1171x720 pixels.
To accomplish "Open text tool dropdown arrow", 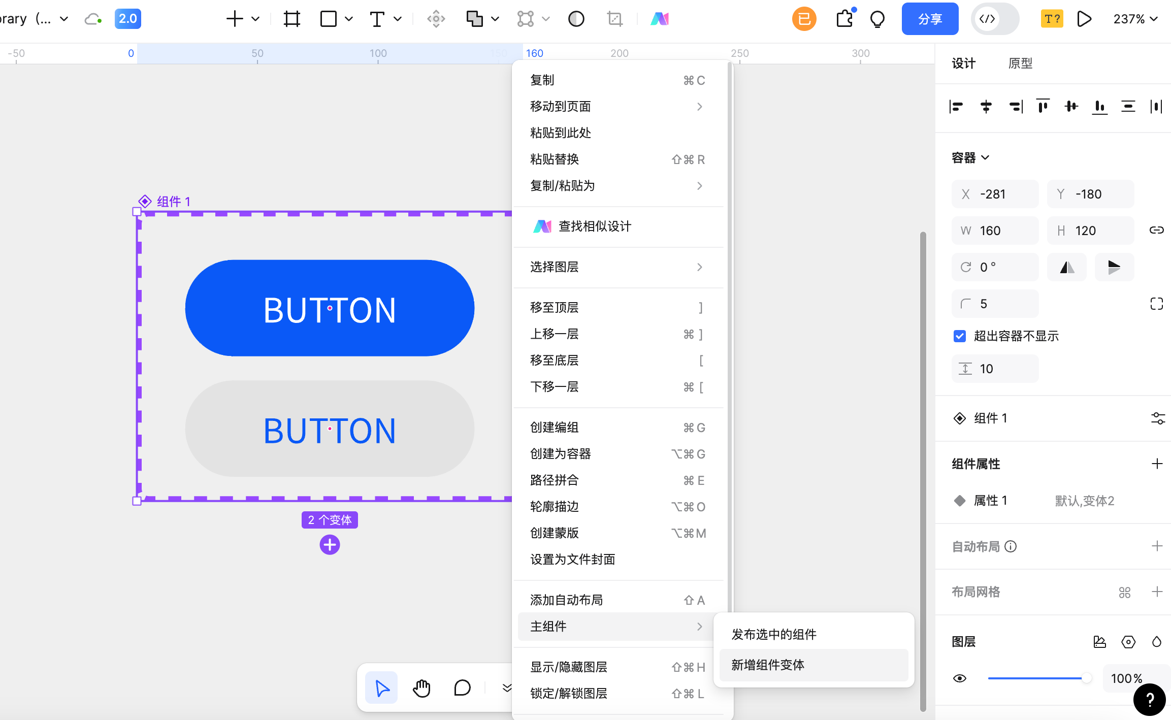I will pyautogui.click(x=398, y=19).
